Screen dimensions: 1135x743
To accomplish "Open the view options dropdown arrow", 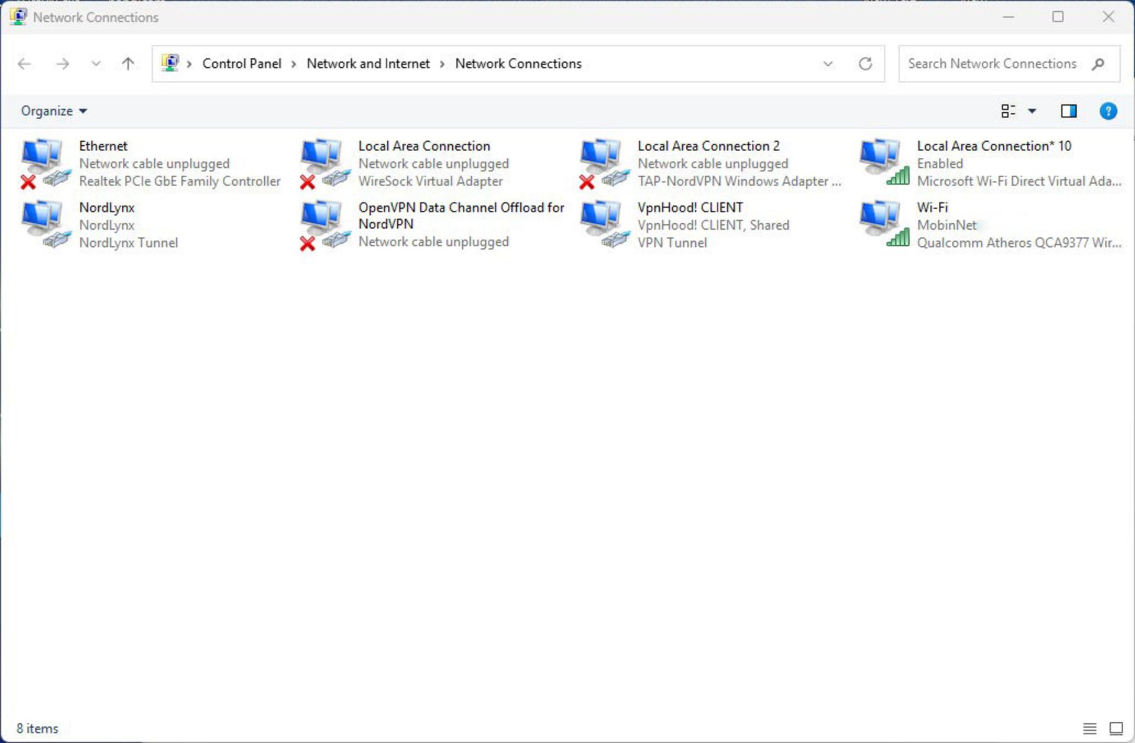I will pyautogui.click(x=1032, y=111).
